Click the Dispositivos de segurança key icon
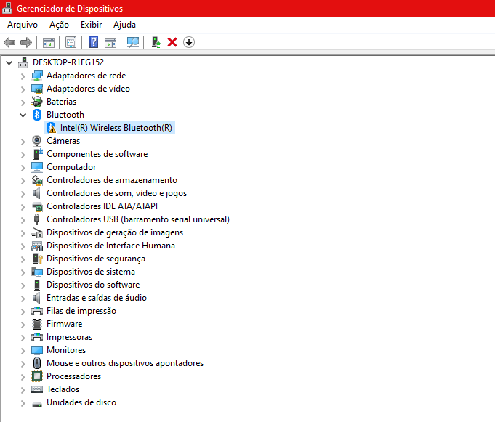The width and height of the screenshot is (495, 422). pos(37,259)
